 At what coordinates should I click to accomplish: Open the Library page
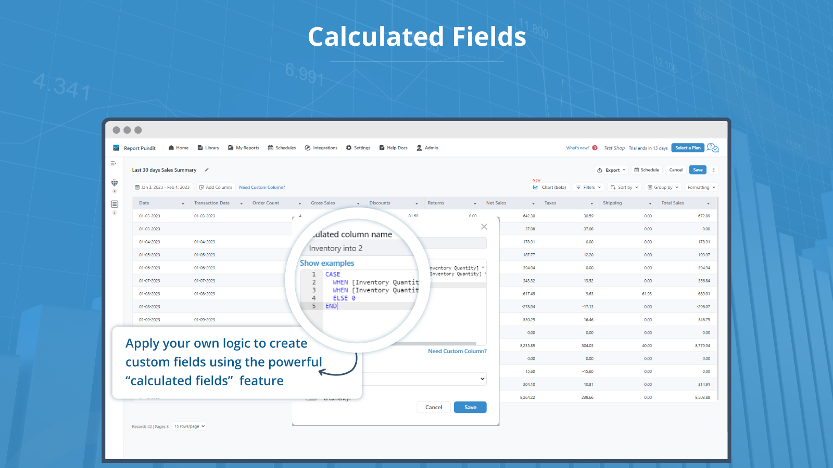coord(208,148)
